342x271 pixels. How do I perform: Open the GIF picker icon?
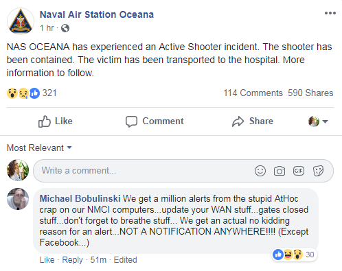tap(299, 171)
